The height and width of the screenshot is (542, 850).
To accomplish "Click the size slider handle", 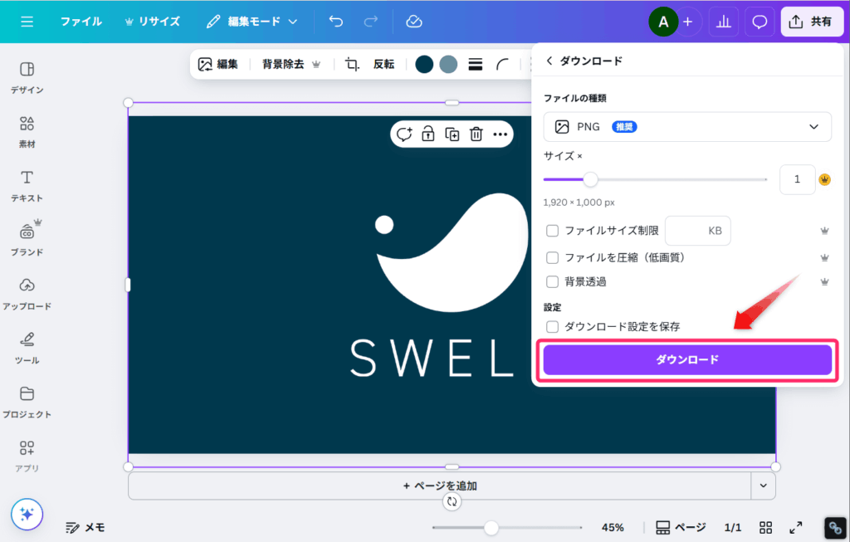I will click(590, 179).
